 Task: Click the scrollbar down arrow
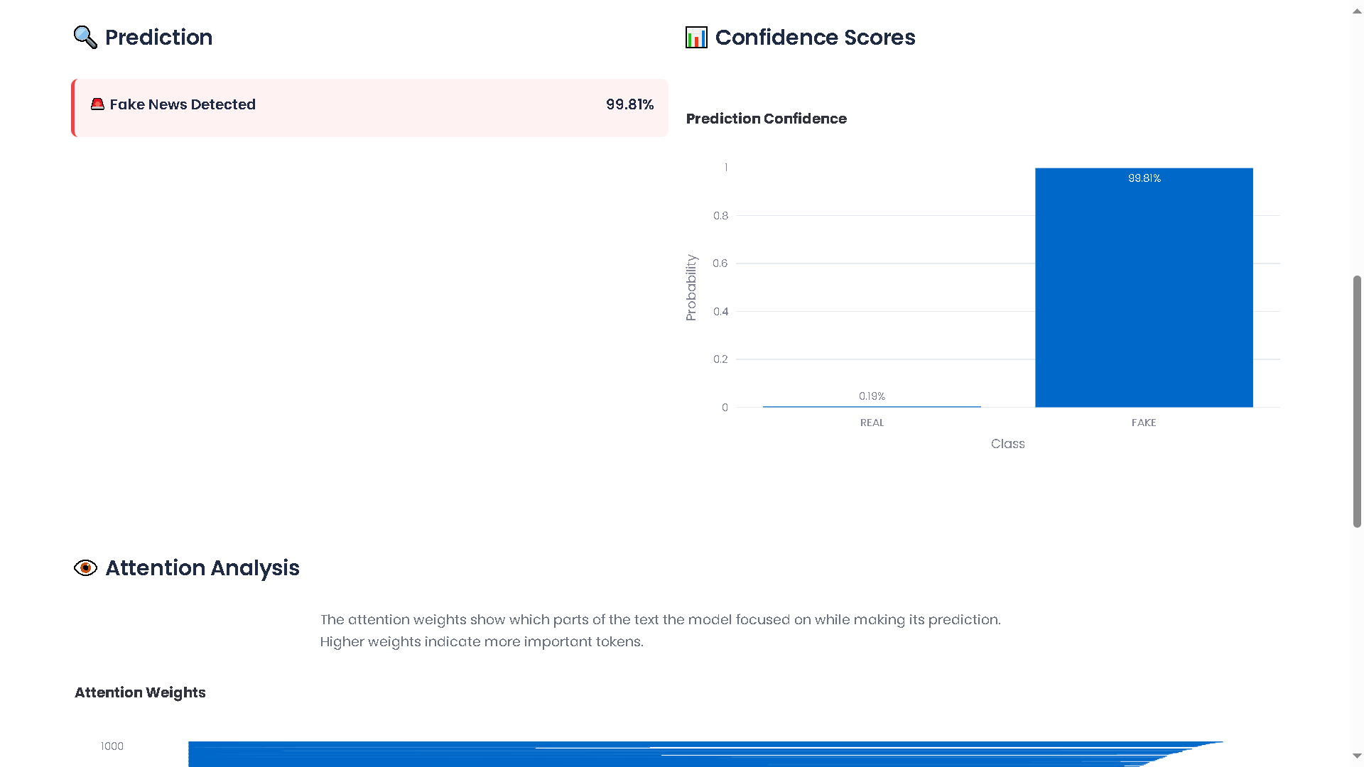1357,756
